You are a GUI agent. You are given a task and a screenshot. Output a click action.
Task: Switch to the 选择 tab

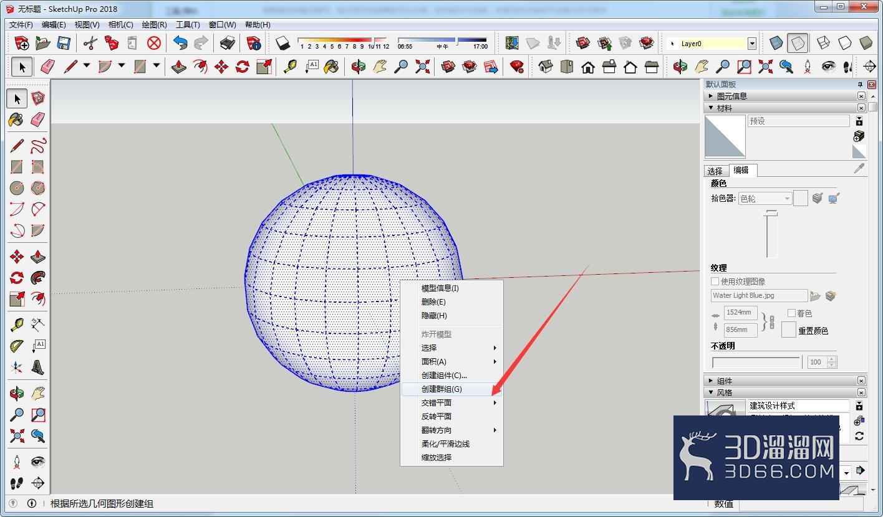point(715,171)
